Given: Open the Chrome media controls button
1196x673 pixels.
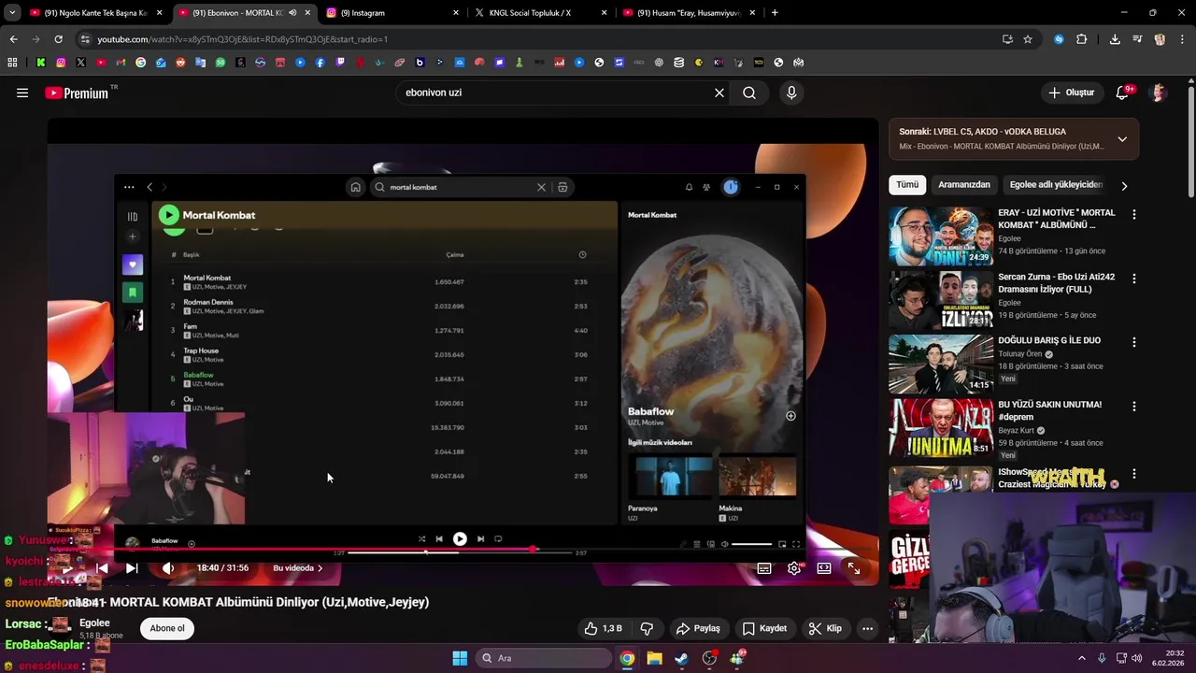Looking at the screenshot, I should pos(1137,39).
